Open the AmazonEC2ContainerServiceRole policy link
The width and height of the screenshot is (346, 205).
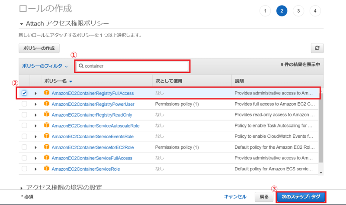click(86, 169)
